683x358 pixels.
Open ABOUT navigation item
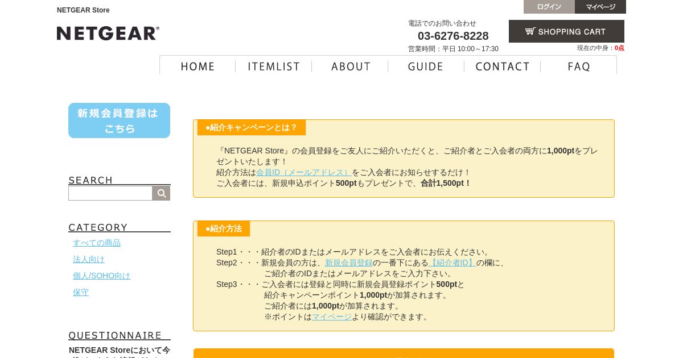click(x=350, y=66)
